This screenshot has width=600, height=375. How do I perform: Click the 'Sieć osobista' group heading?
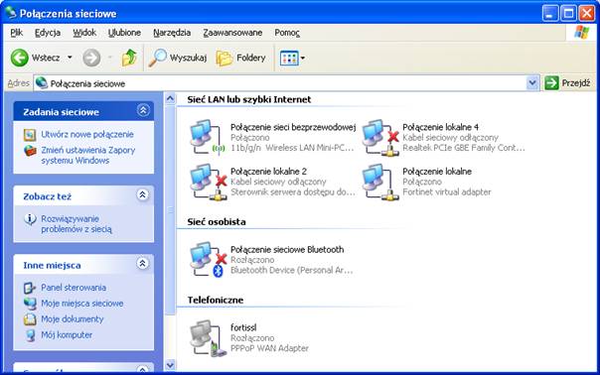(x=217, y=221)
